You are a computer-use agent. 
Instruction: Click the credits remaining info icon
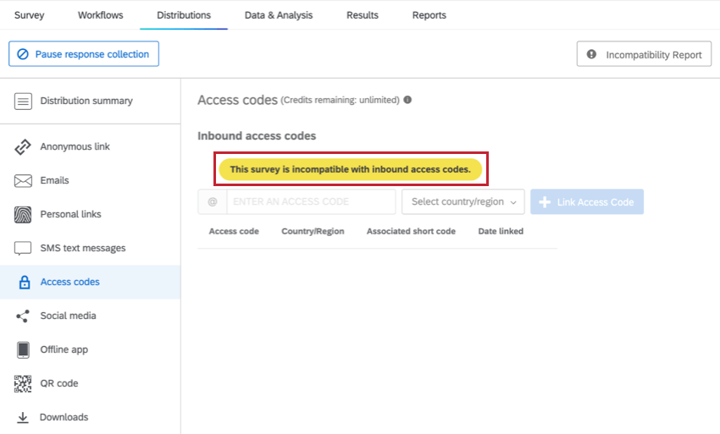click(407, 100)
